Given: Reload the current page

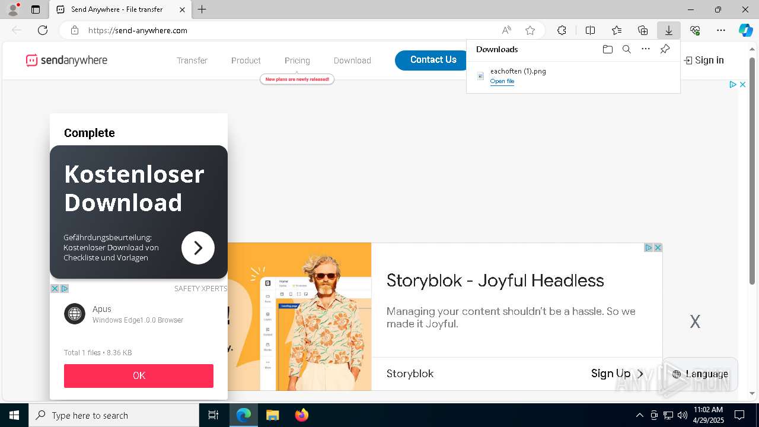Looking at the screenshot, I should (x=43, y=30).
